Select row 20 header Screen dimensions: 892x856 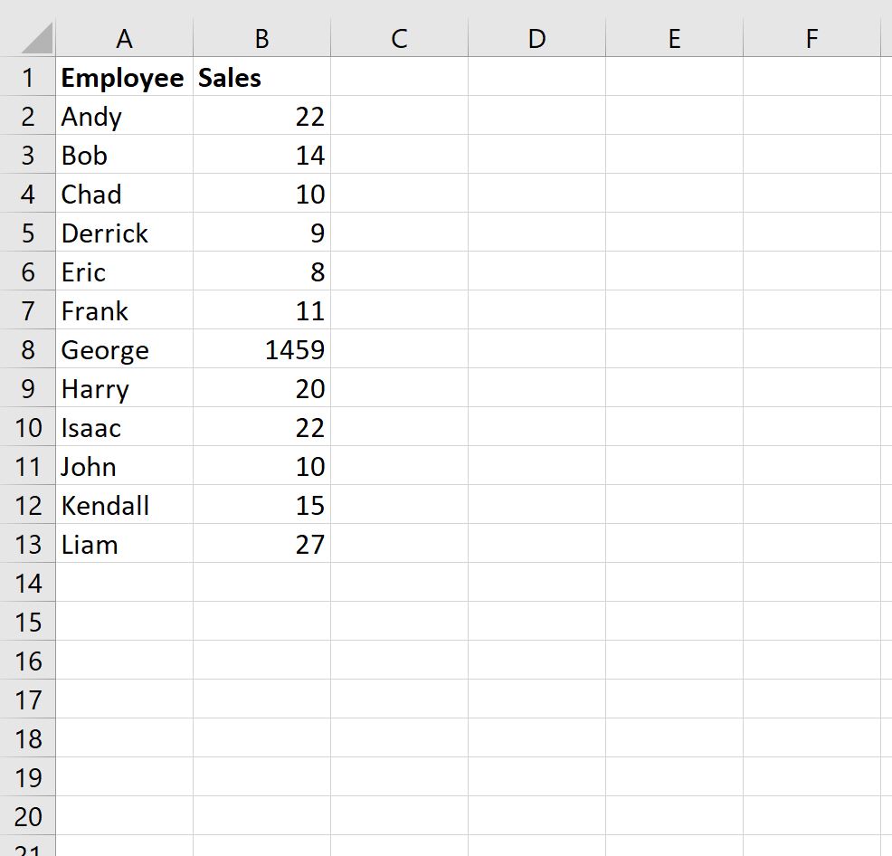click(27, 816)
